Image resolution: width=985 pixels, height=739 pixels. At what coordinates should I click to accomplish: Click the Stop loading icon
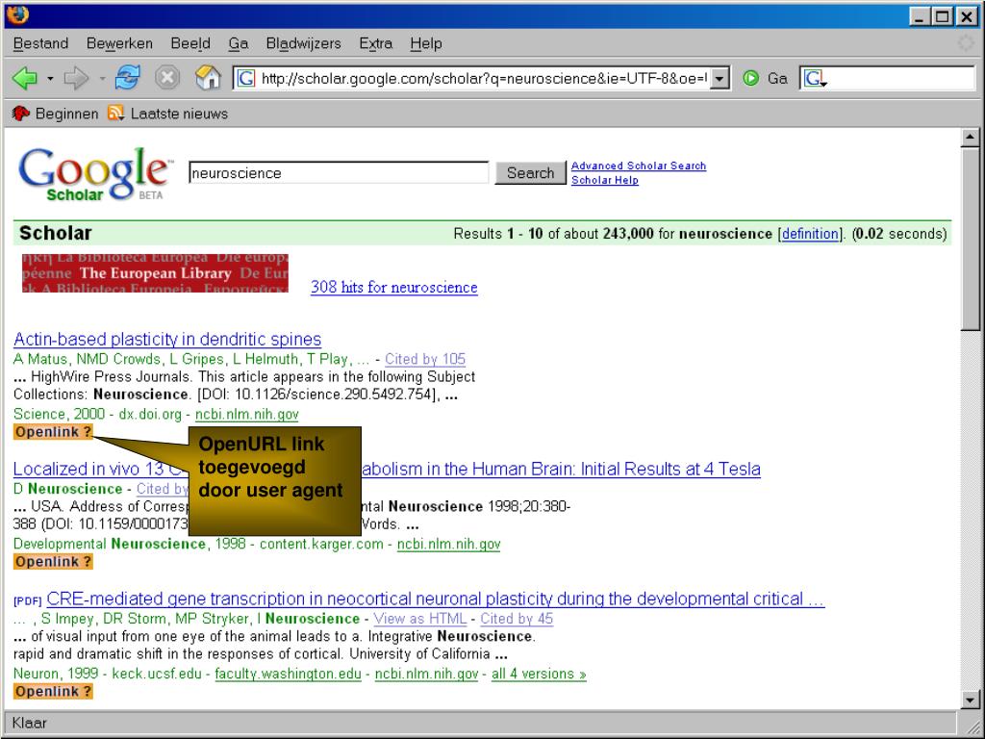(x=167, y=78)
